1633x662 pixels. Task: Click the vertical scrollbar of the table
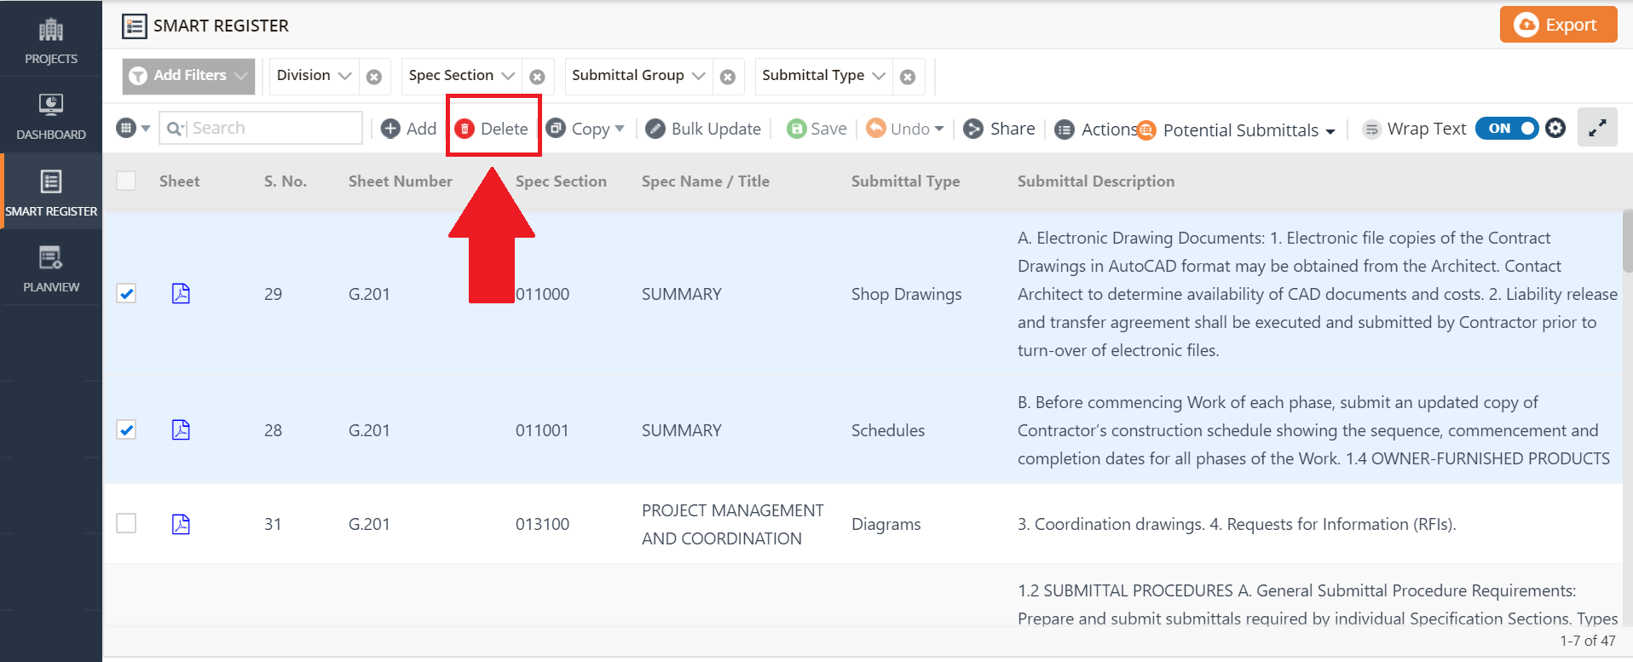point(1627,241)
